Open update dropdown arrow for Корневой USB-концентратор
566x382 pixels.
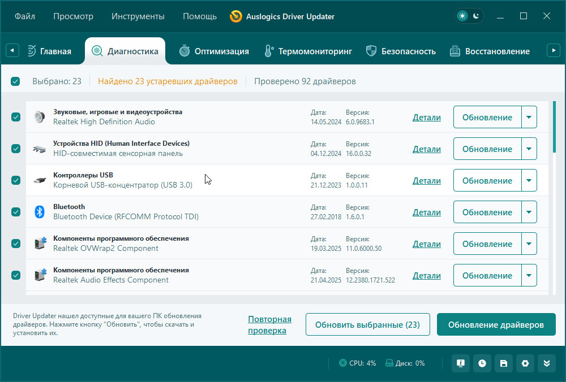(x=529, y=181)
